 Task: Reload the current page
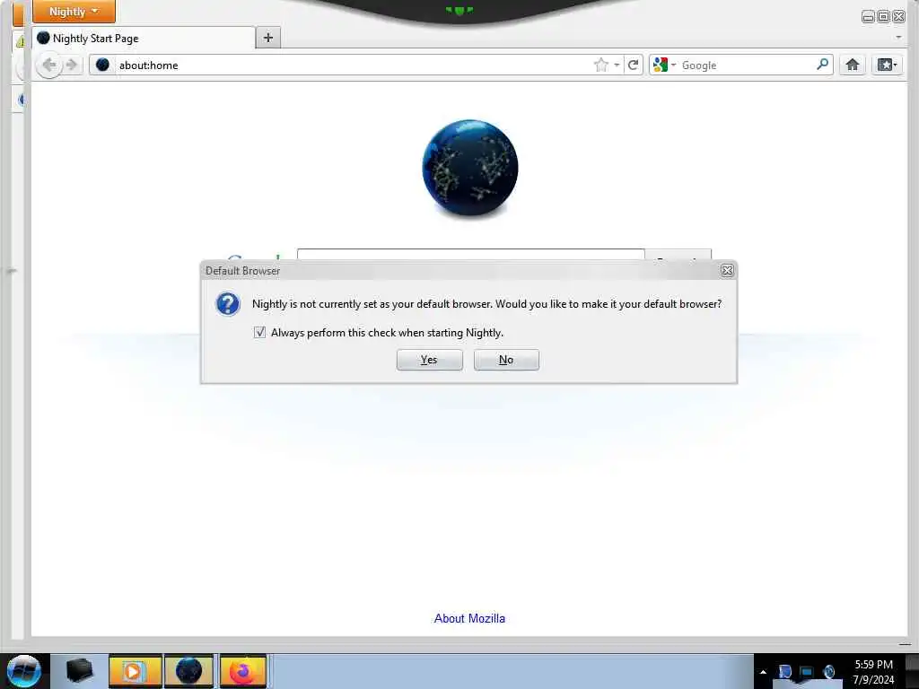[633, 65]
